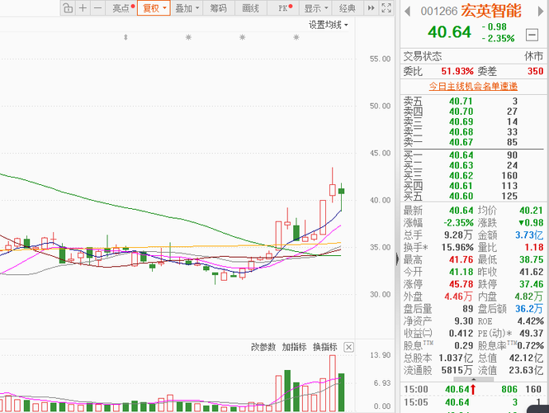This screenshot has width=549, height=413.
Task: Open the 筹码 chips view
Action: pyautogui.click(x=218, y=7)
